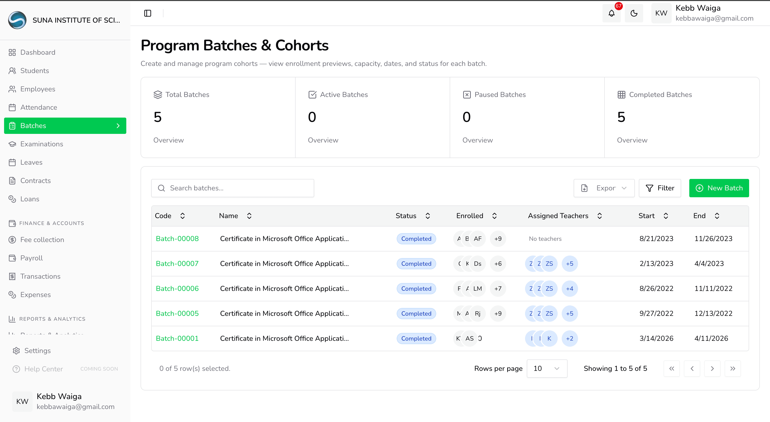Click the 67 notifications count badge
This screenshot has height=422, width=770.
(x=619, y=6)
